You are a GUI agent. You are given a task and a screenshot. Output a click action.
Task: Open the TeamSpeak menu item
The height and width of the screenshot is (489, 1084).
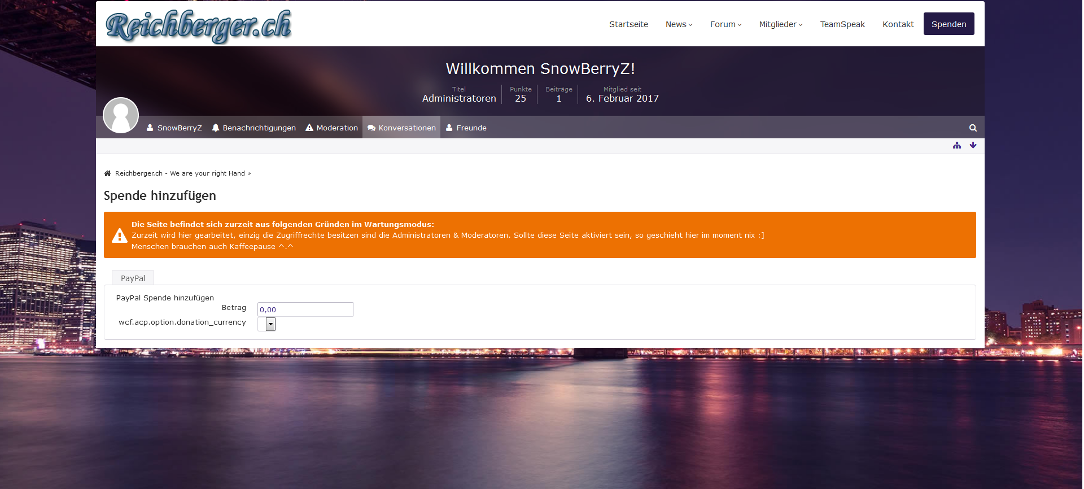click(842, 24)
